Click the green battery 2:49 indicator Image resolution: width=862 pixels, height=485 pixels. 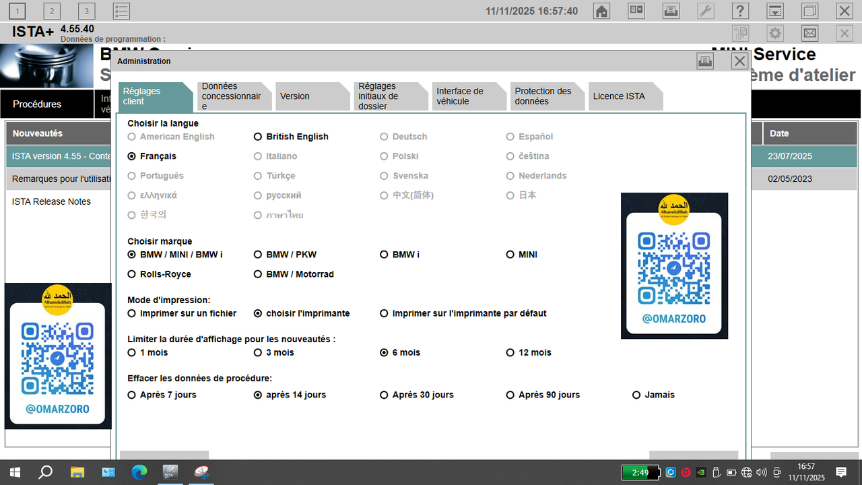click(x=640, y=472)
